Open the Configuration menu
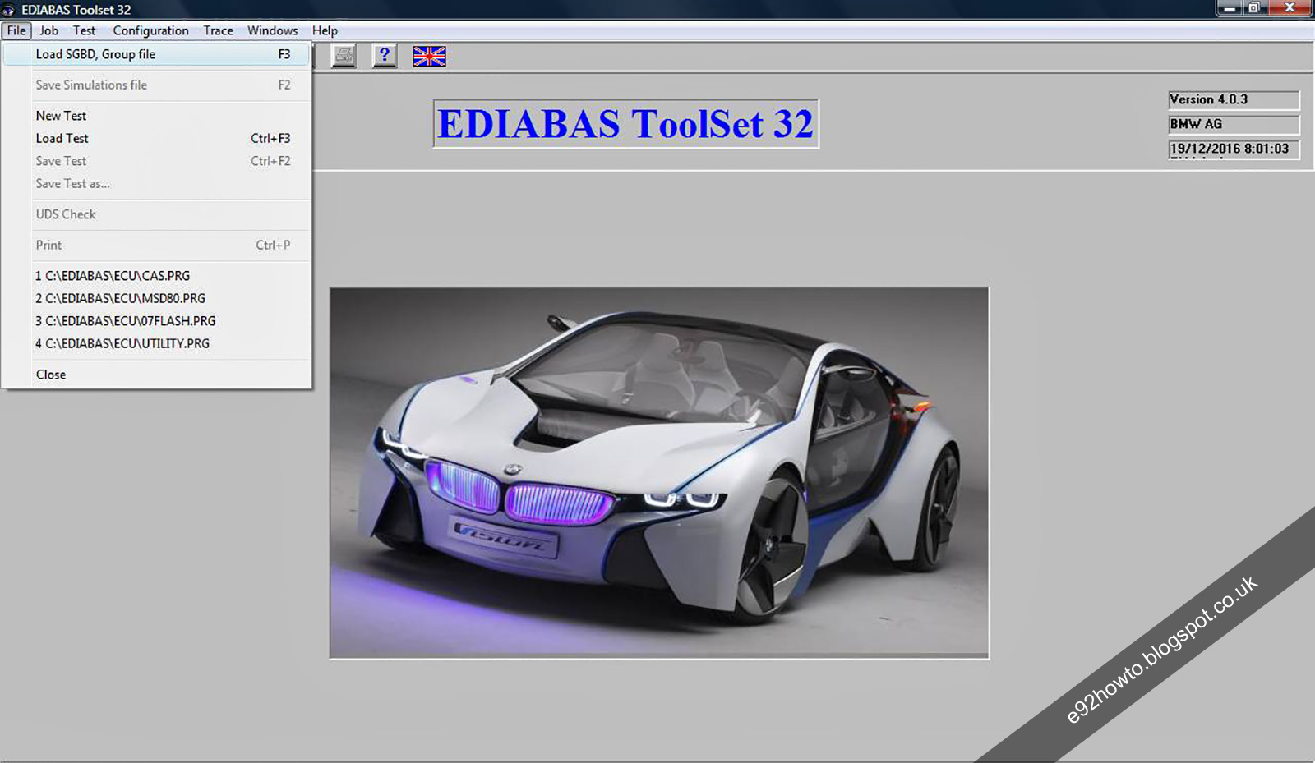The image size is (1315, 763). coord(150,30)
